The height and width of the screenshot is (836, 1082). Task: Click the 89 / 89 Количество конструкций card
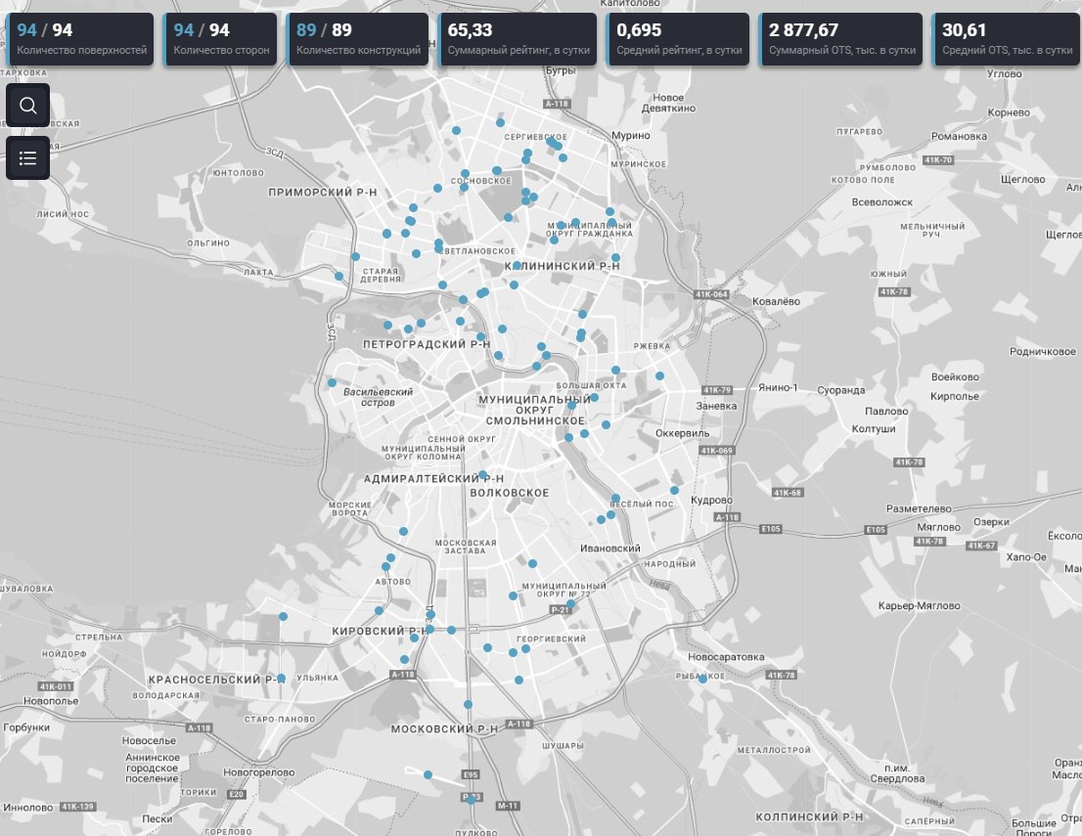[357, 39]
